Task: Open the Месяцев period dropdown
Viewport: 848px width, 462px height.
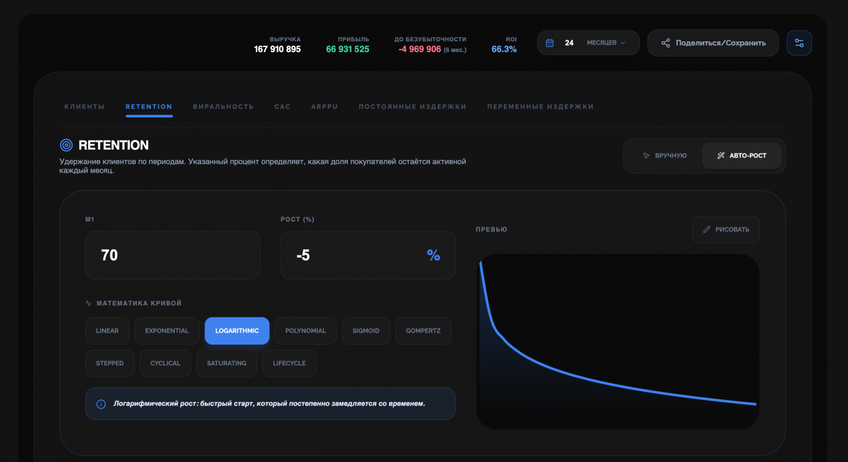Action: pyautogui.click(x=606, y=43)
